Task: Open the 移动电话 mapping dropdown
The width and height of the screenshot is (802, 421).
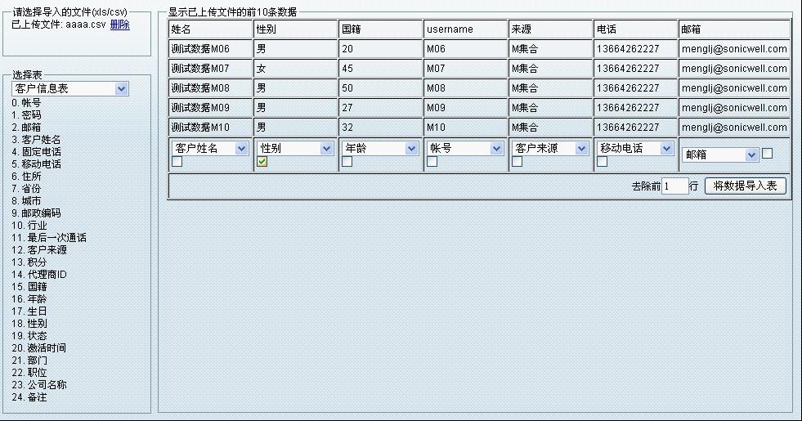Action: (x=635, y=148)
